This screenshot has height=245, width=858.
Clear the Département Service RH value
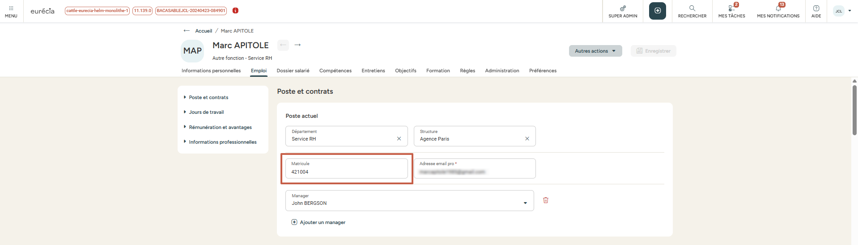pyautogui.click(x=399, y=139)
